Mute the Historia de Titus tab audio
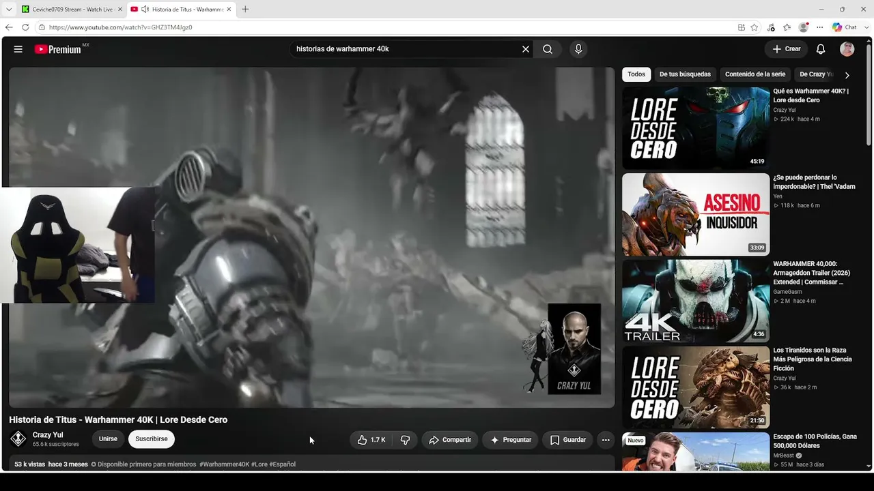The height and width of the screenshot is (491, 874). [145, 10]
